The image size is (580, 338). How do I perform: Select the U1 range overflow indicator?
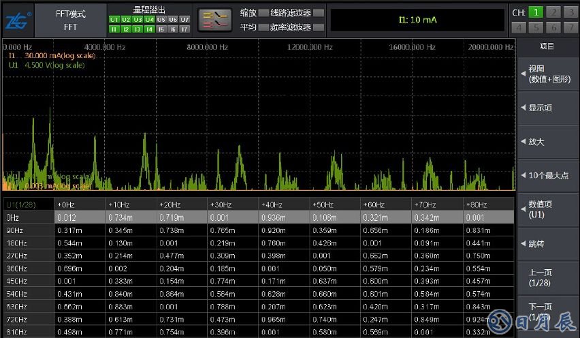[114, 20]
